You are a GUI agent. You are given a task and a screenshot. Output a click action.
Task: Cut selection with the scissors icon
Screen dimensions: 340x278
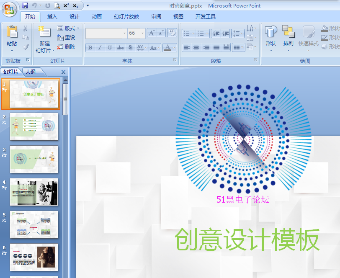pyautogui.click(x=26, y=28)
